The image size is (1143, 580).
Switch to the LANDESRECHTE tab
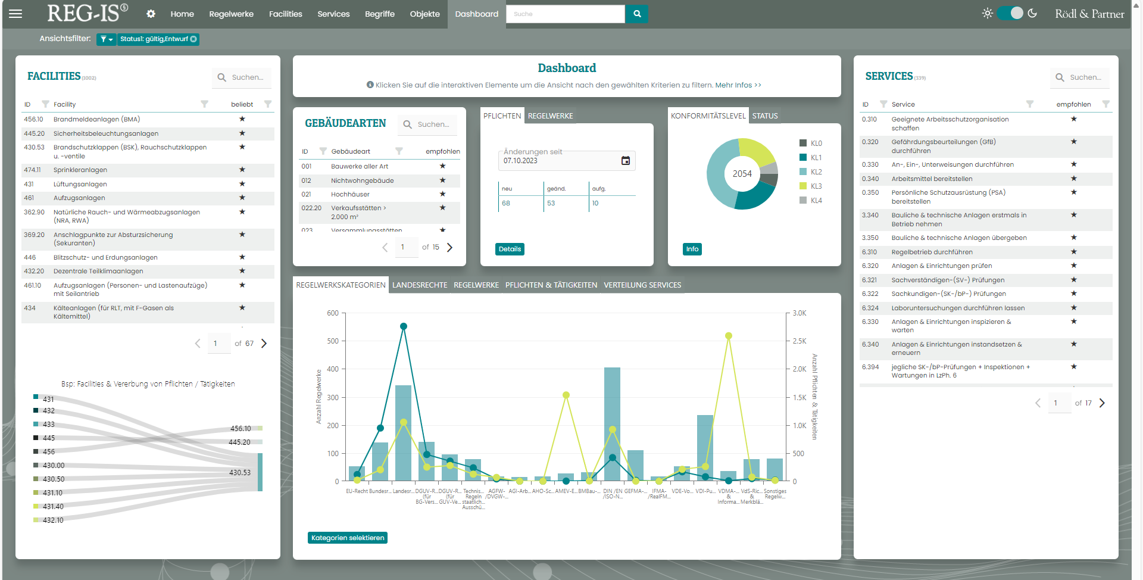point(419,285)
